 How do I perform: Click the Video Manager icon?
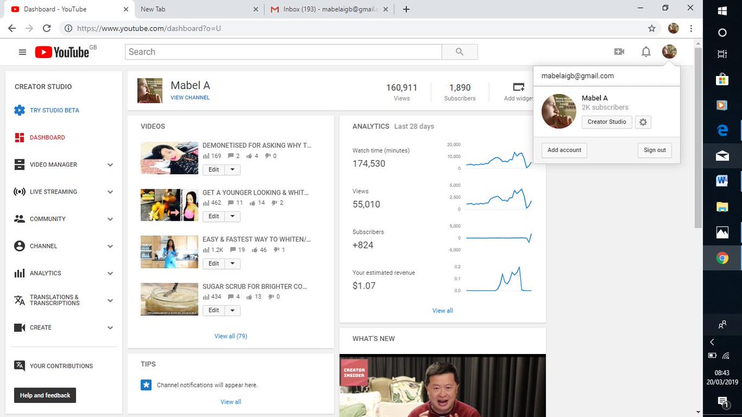[x=19, y=165]
